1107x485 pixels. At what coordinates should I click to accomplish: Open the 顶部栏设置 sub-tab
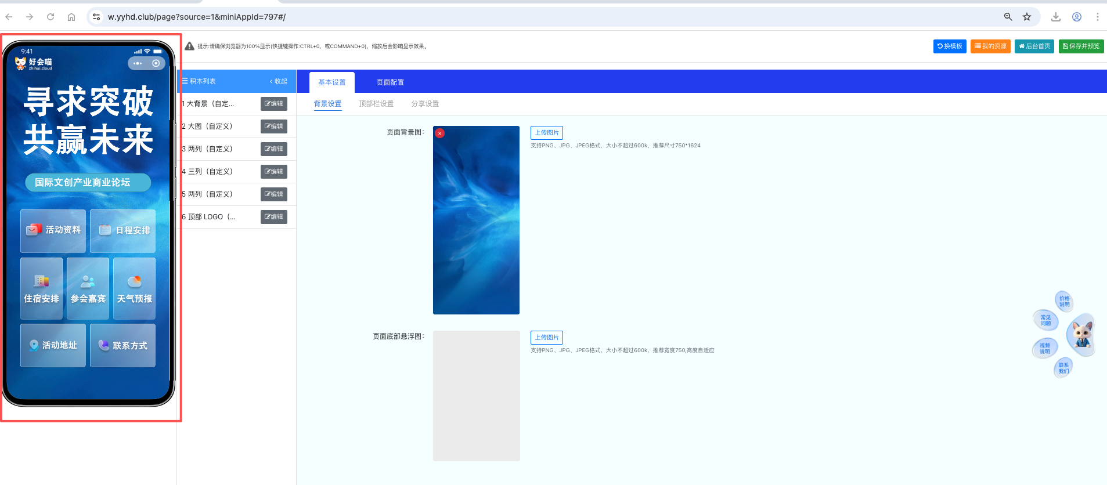point(376,104)
